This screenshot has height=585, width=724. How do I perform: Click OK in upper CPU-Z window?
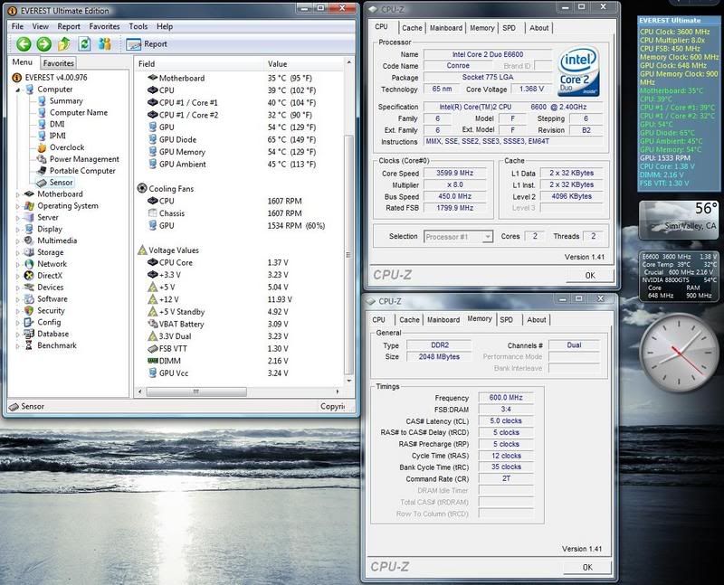pyautogui.click(x=590, y=276)
